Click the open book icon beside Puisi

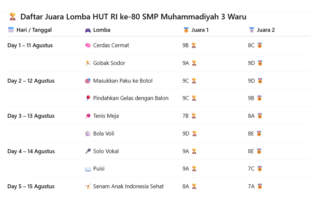point(88,169)
